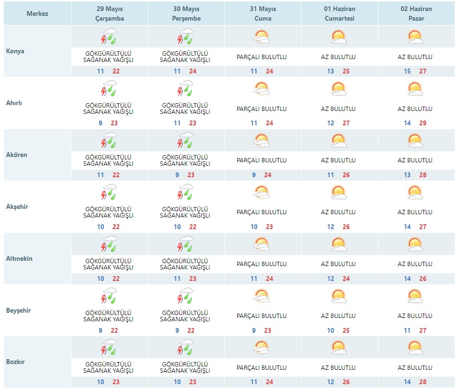
Task: Click Bozkır's partly cloudy icon for 31 Mayıs
Action: click(262, 347)
